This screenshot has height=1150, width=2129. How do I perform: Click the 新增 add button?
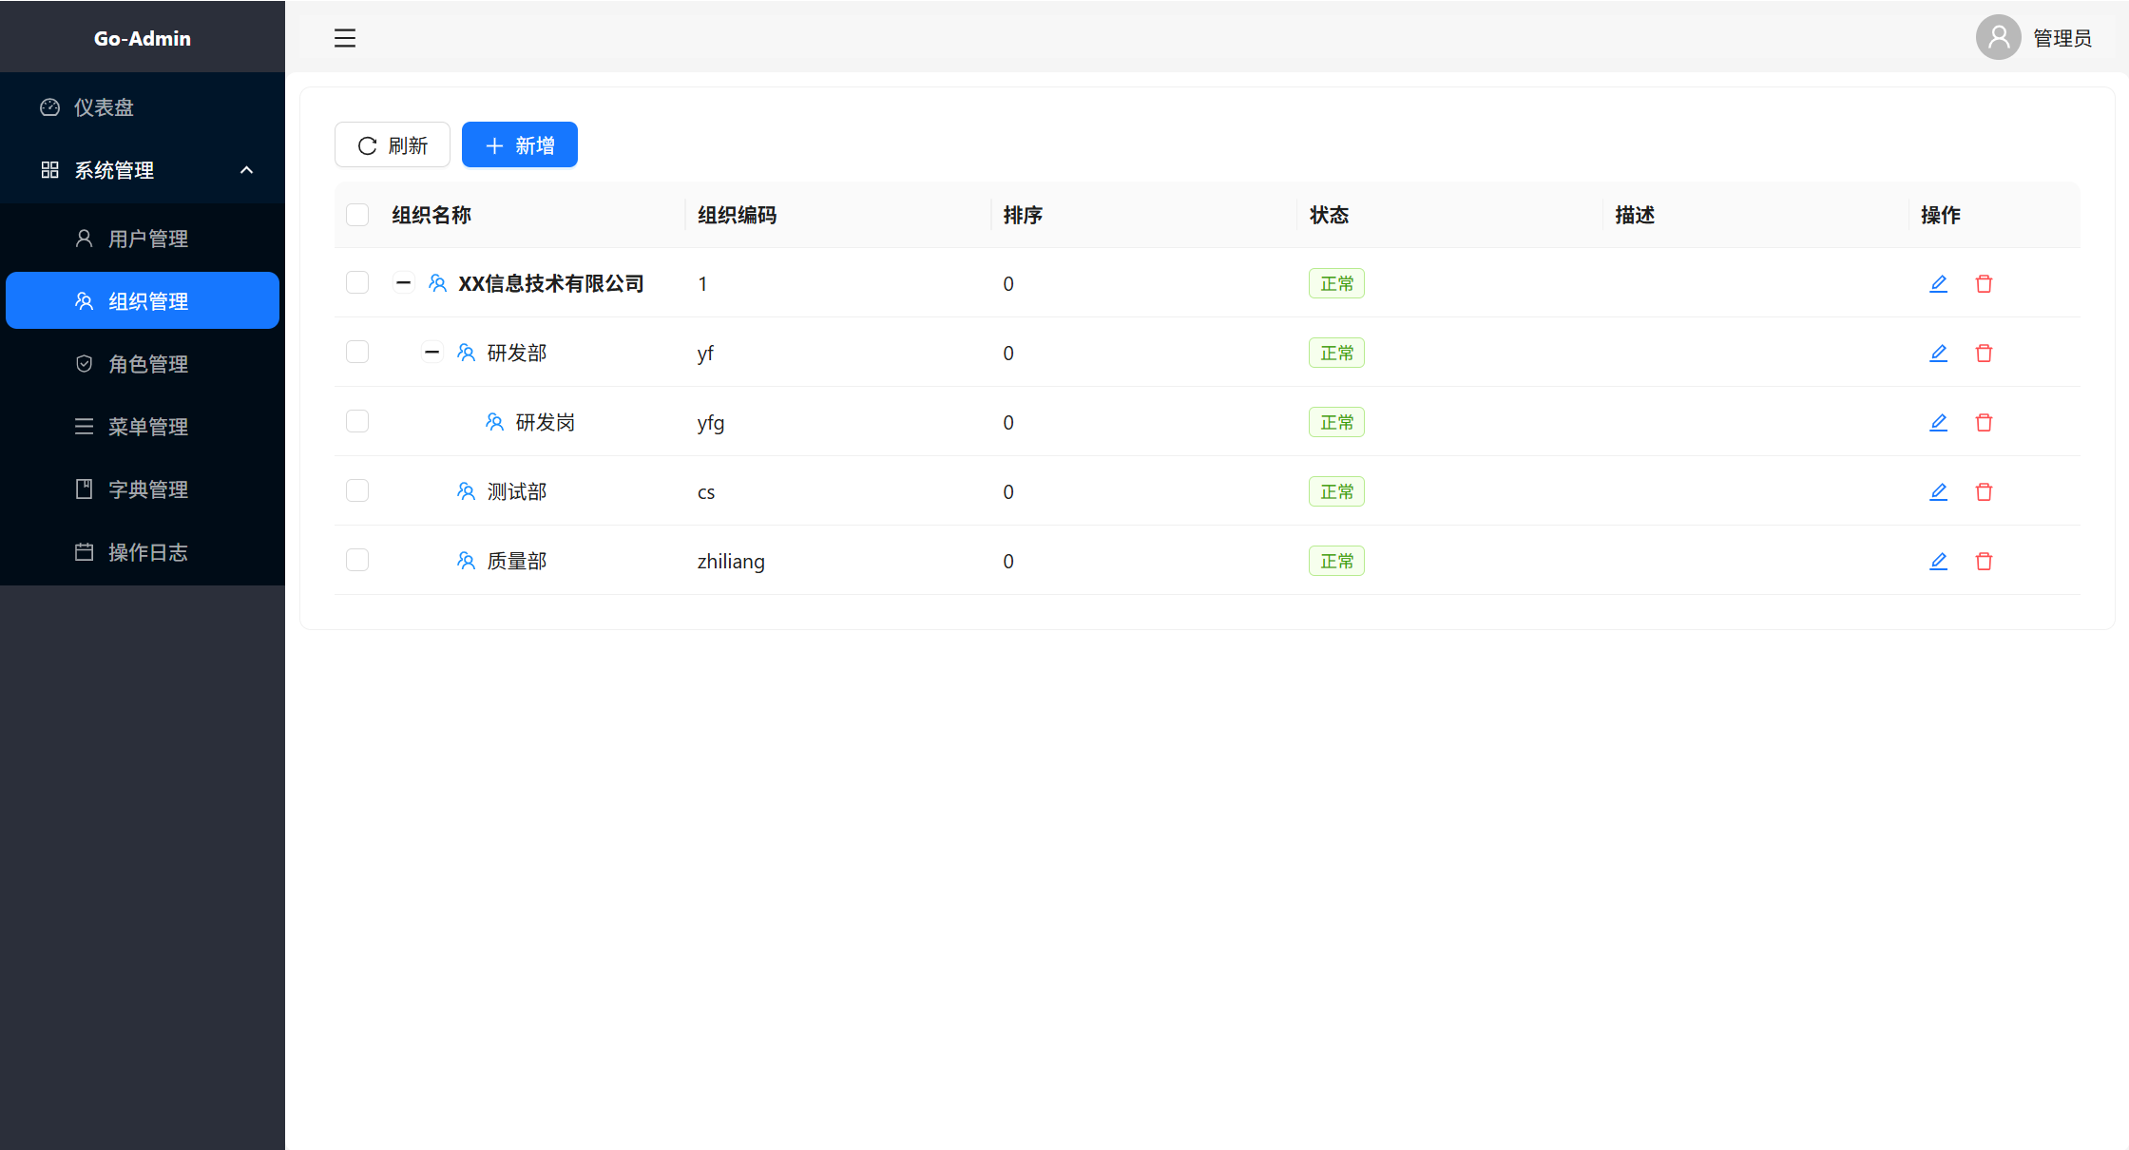tap(520, 145)
